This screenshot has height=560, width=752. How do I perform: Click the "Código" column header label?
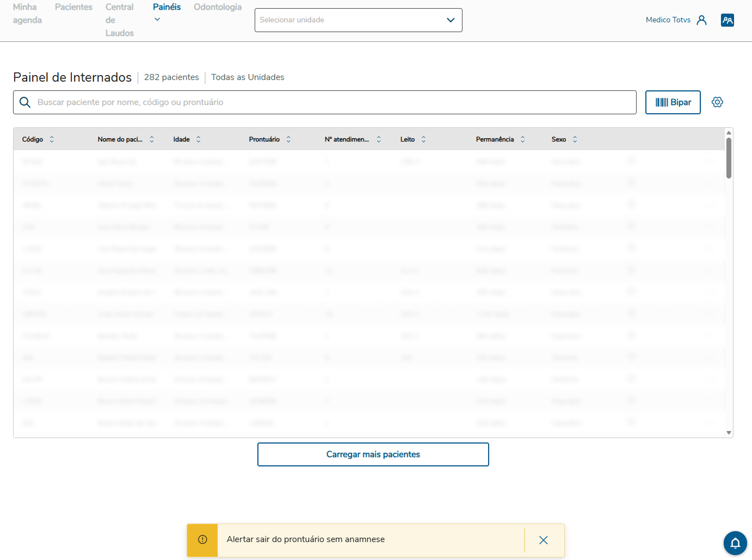33,139
